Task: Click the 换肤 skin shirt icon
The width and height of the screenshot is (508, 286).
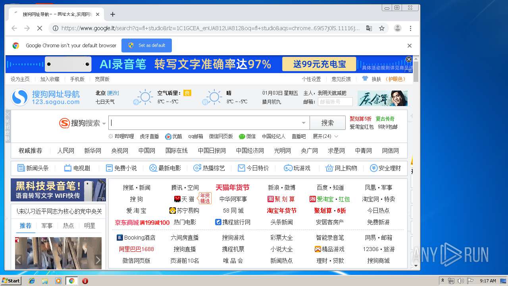Action: click(365, 79)
